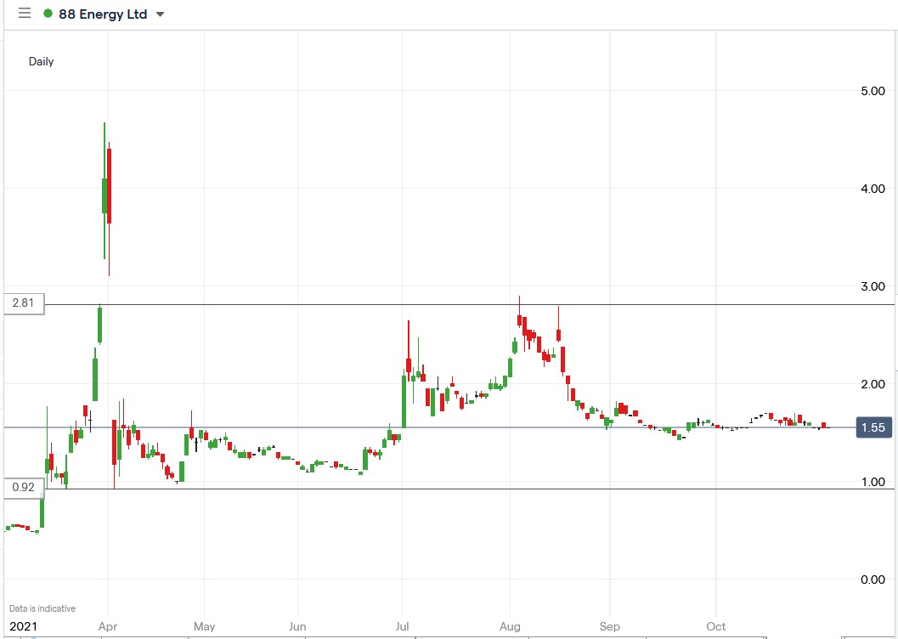898x639 pixels.
Task: Open the dropdown caret beside the ticker name
Action: [x=159, y=14]
